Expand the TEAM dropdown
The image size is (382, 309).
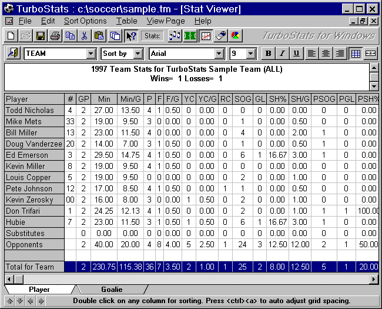(91, 54)
